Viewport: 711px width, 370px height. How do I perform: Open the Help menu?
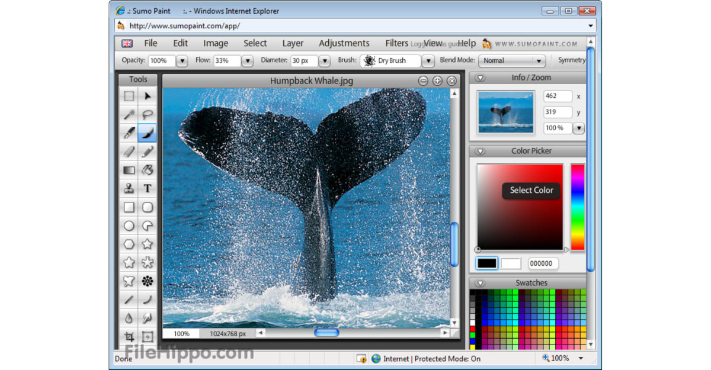click(467, 43)
